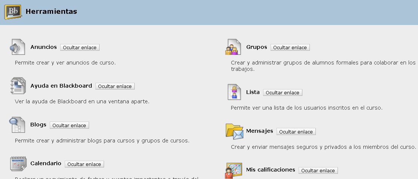
Task: Open the Grupos tool title
Action: coord(256,47)
